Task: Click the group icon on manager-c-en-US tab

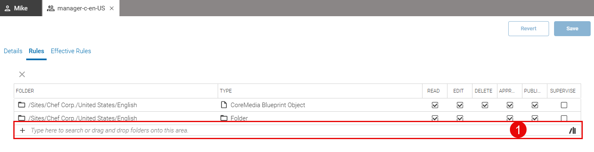Action: coord(51,8)
